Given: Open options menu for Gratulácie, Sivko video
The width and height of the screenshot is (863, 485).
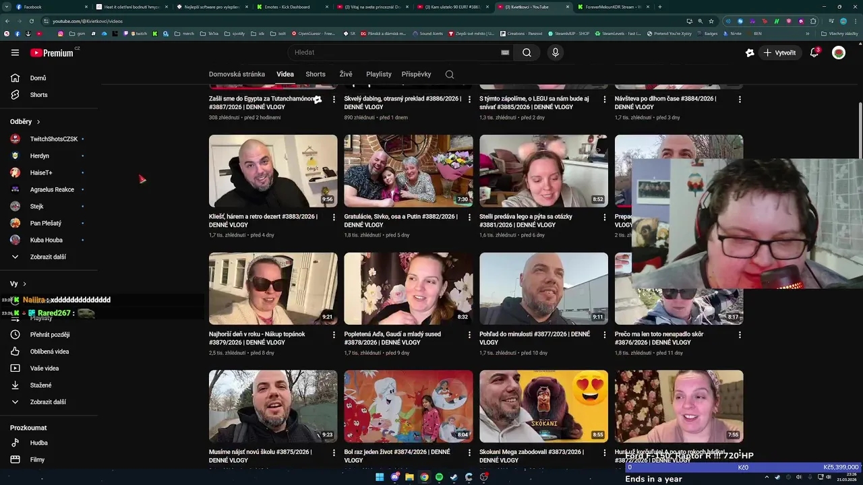Looking at the screenshot, I should pyautogui.click(x=469, y=217).
